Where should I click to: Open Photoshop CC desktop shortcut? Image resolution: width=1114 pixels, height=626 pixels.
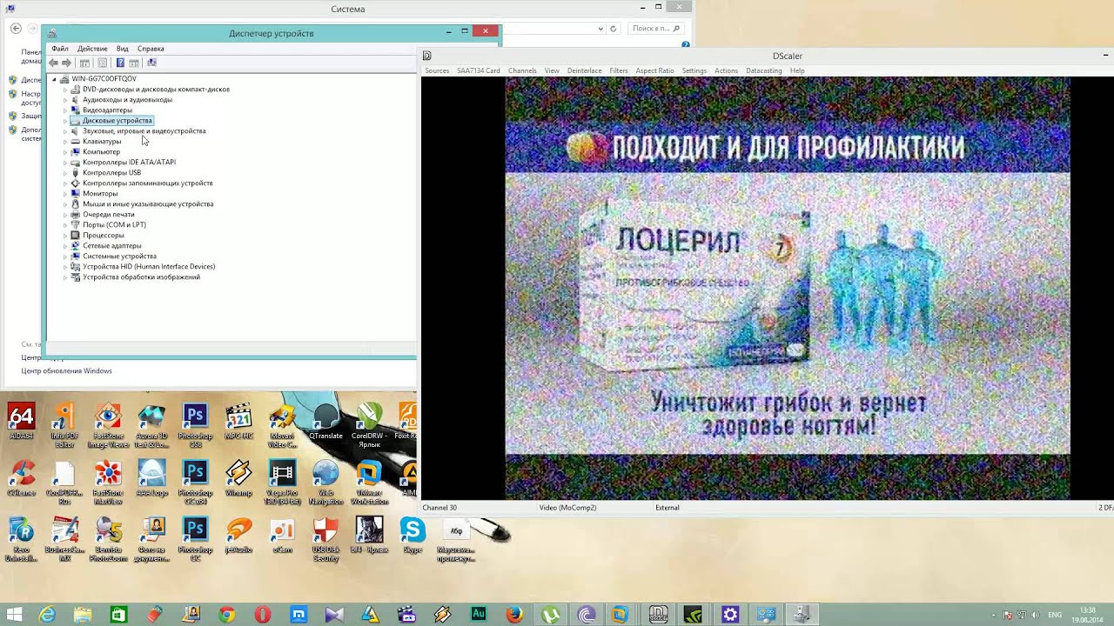[195, 539]
